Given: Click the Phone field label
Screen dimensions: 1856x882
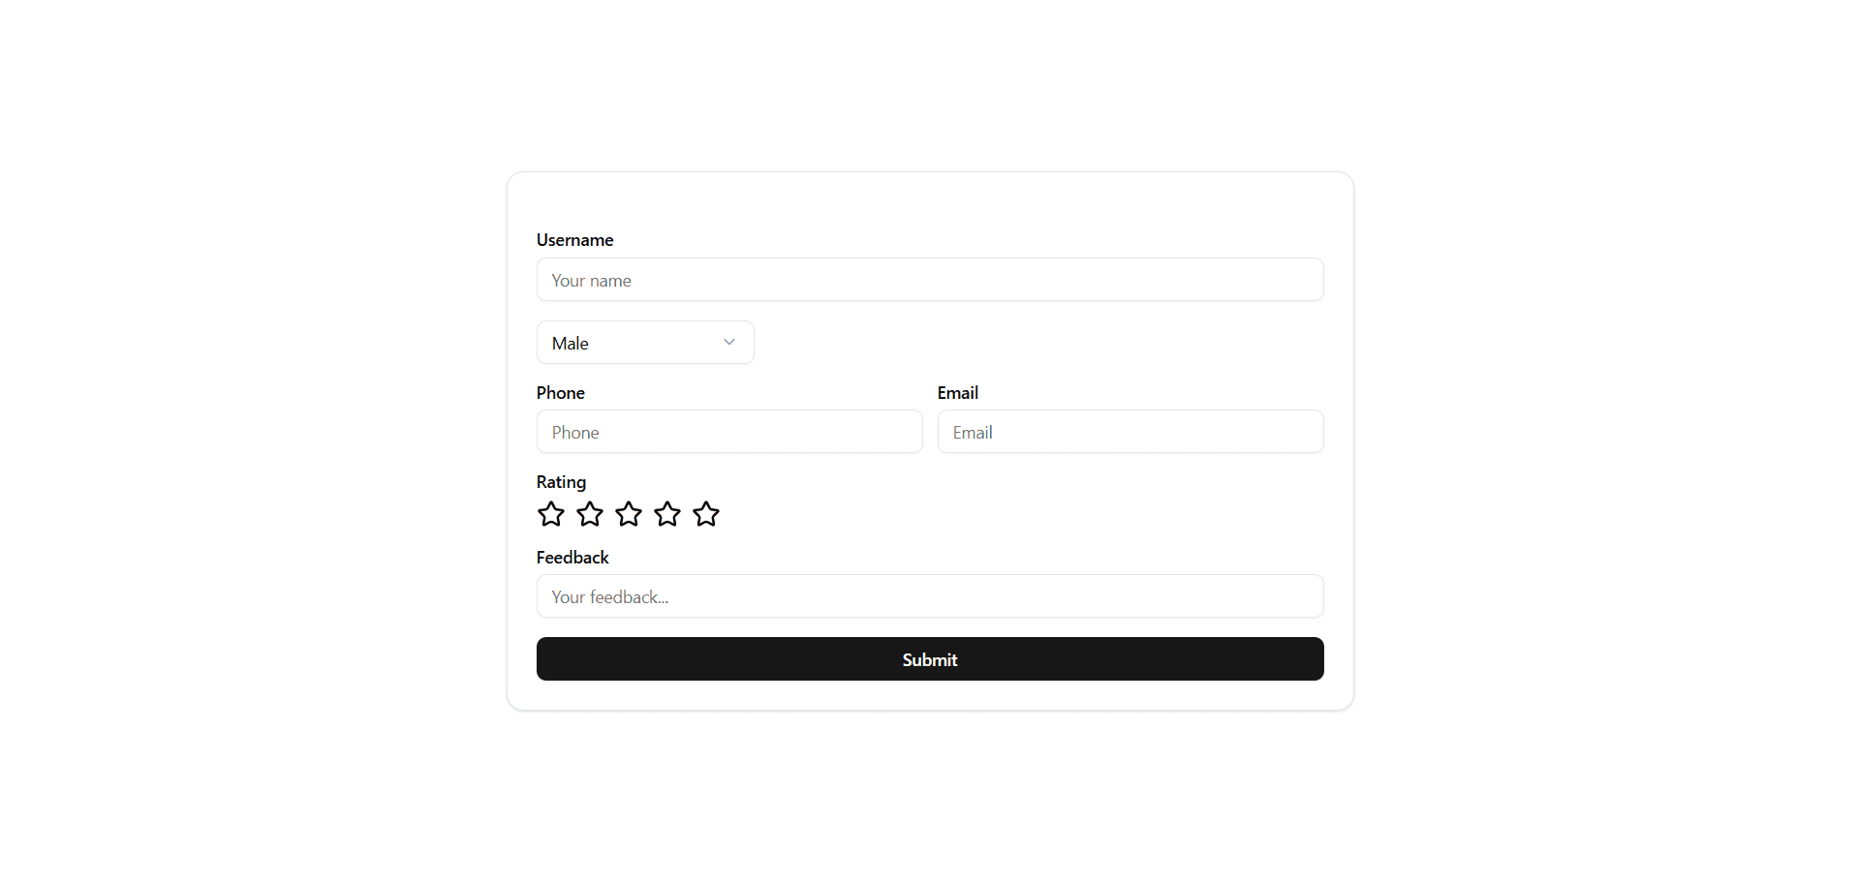Looking at the screenshot, I should [561, 393].
